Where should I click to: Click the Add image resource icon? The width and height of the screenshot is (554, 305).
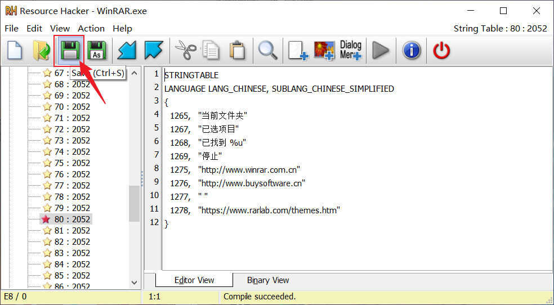point(324,51)
